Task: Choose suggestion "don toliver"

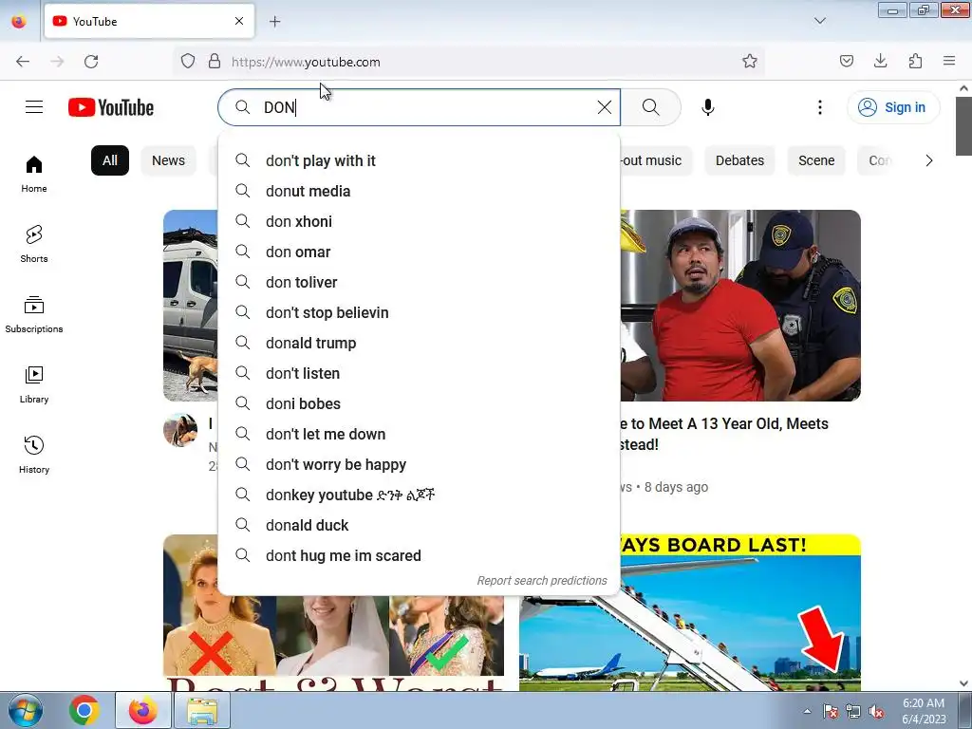Action: (419, 282)
